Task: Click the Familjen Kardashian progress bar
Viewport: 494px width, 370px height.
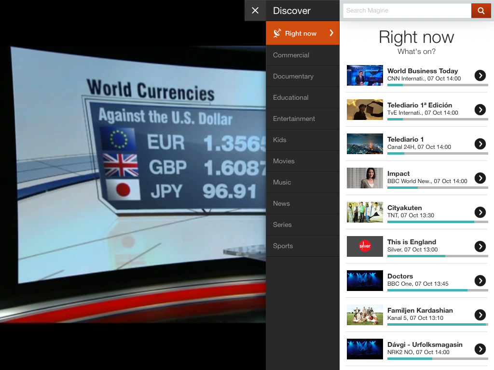Action: 438,324
